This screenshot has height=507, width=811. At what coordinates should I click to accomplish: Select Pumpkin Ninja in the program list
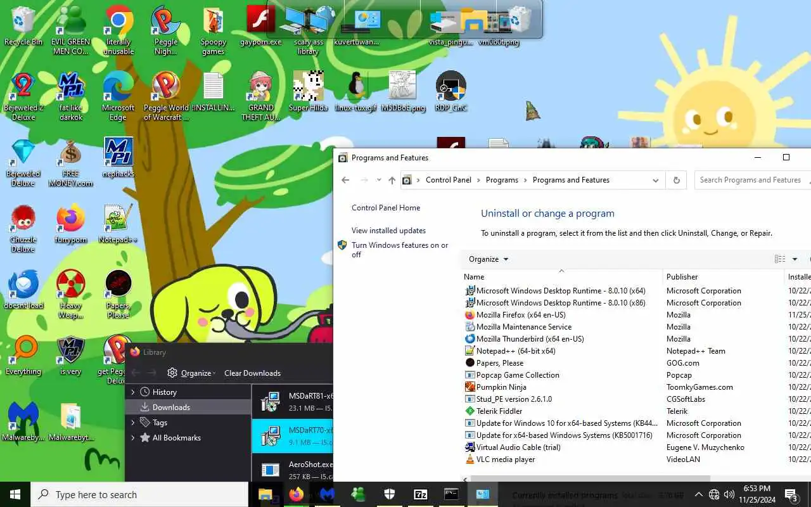point(637,387)
